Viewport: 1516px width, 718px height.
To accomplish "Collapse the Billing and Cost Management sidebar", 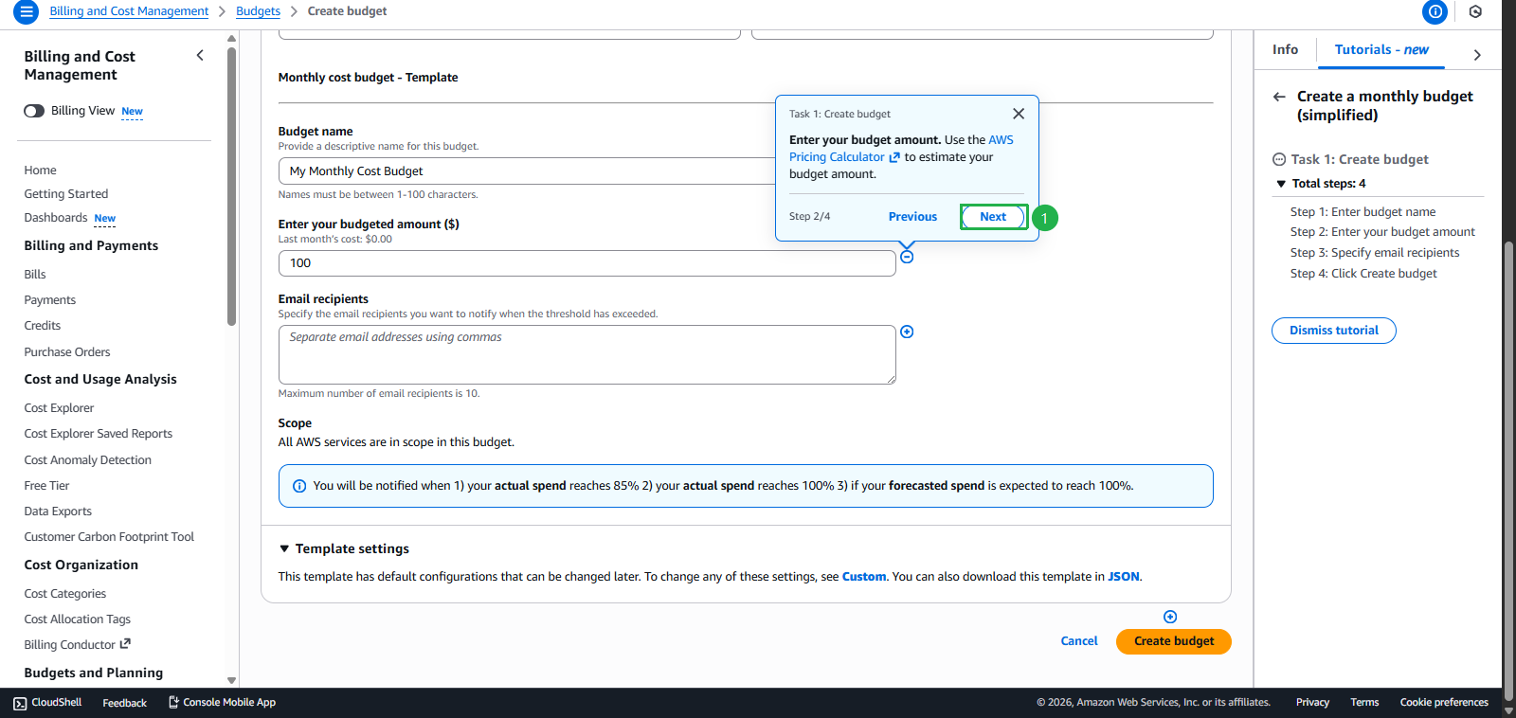I will (200, 56).
